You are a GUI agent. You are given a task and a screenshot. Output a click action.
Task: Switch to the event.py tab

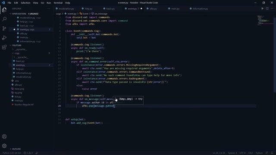click(133, 9)
